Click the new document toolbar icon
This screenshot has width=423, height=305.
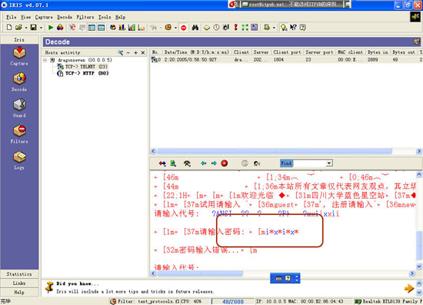click(9, 27)
